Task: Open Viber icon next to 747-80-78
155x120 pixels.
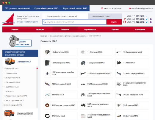Action: [x=151, y=22]
